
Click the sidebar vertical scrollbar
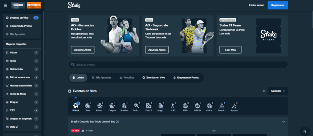coord(43,46)
